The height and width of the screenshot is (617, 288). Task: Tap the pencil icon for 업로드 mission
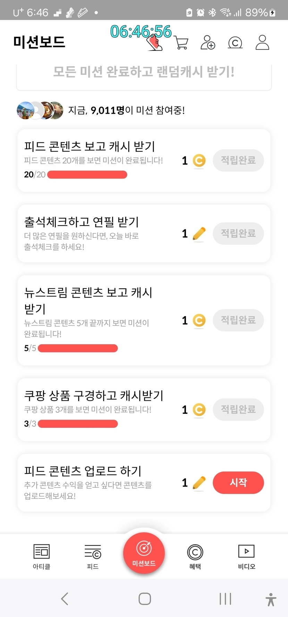199,483
